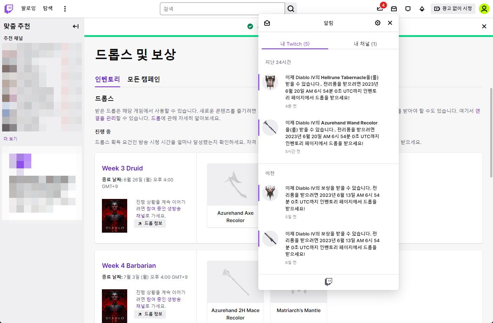
Task: Click the 5시간 전 timestamp
Action: click(293, 151)
